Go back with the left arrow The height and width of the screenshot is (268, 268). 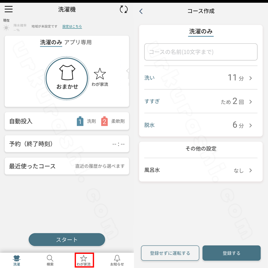tap(141, 11)
